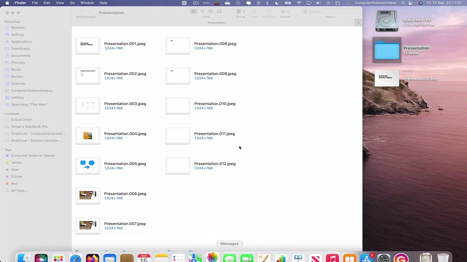467x262 pixels.
Task: Select Presentation.001.jpeg thumbnail
Action: tap(88, 45)
